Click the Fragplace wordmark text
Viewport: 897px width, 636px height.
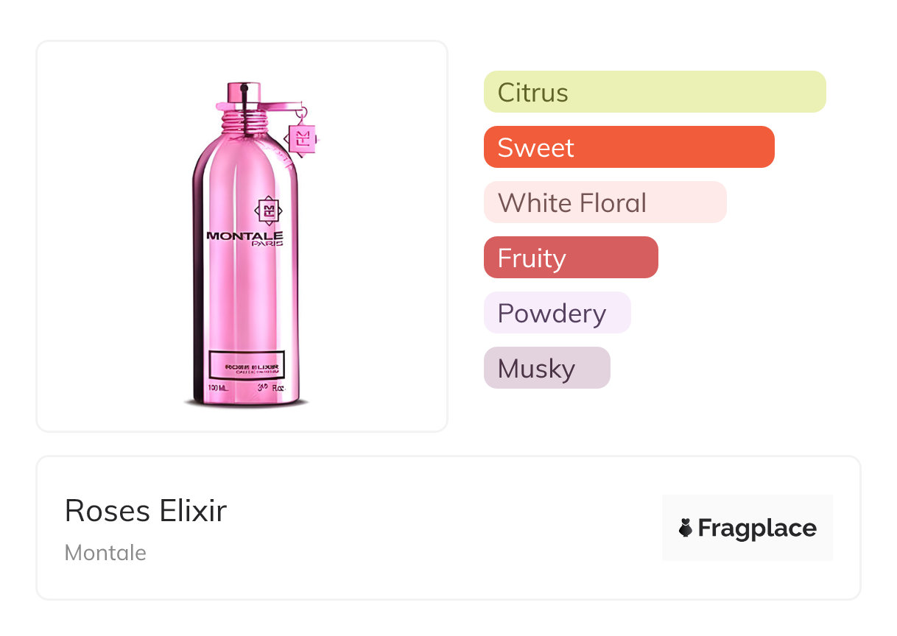(x=757, y=528)
